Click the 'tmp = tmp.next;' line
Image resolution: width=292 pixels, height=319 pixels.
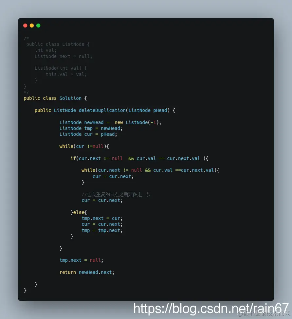pos(102,231)
